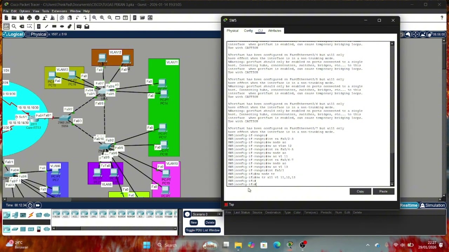Open the File menu

pyautogui.click(x=6, y=11)
